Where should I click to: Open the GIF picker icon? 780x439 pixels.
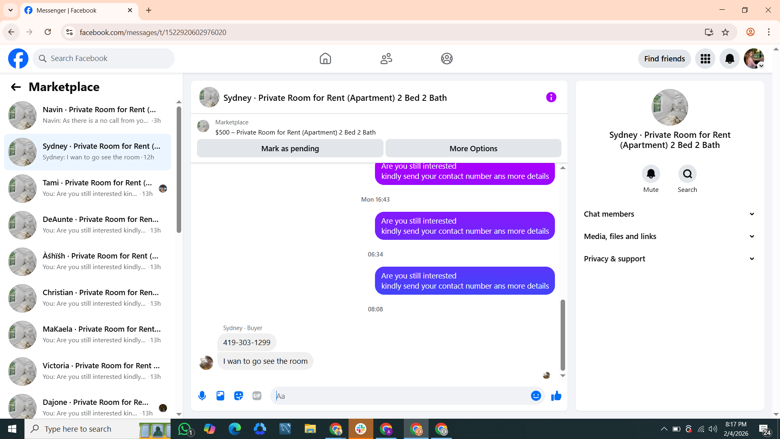(x=257, y=396)
